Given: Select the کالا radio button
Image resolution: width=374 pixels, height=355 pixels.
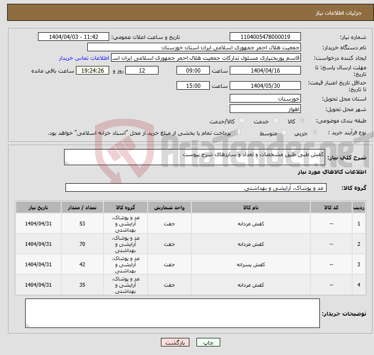Looking at the screenshot, I should pyautogui.click(x=303, y=121).
